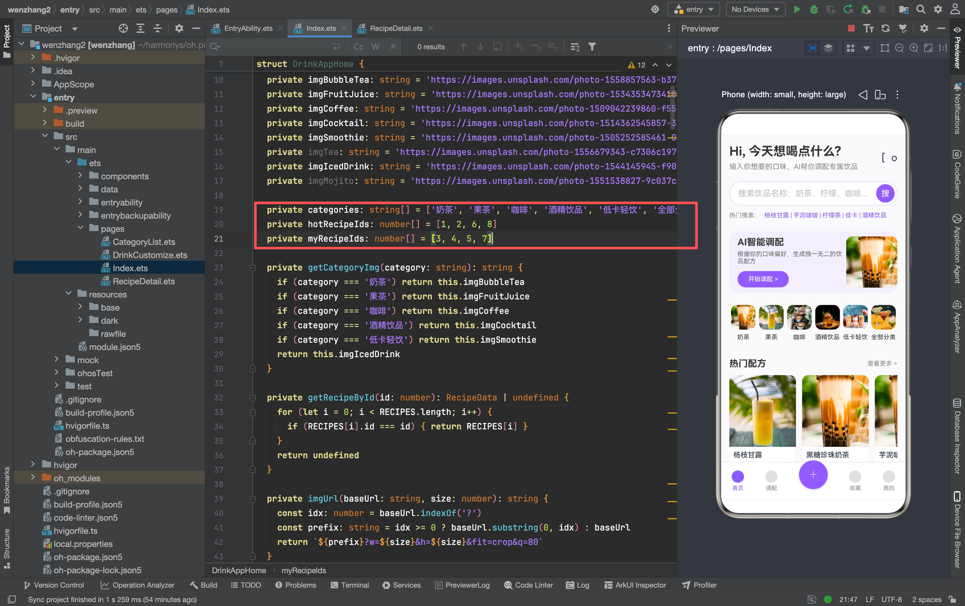Click the frame outline icon in Previewer toolbar
Image resolution: width=965 pixels, height=606 pixels.
tap(885, 48)
